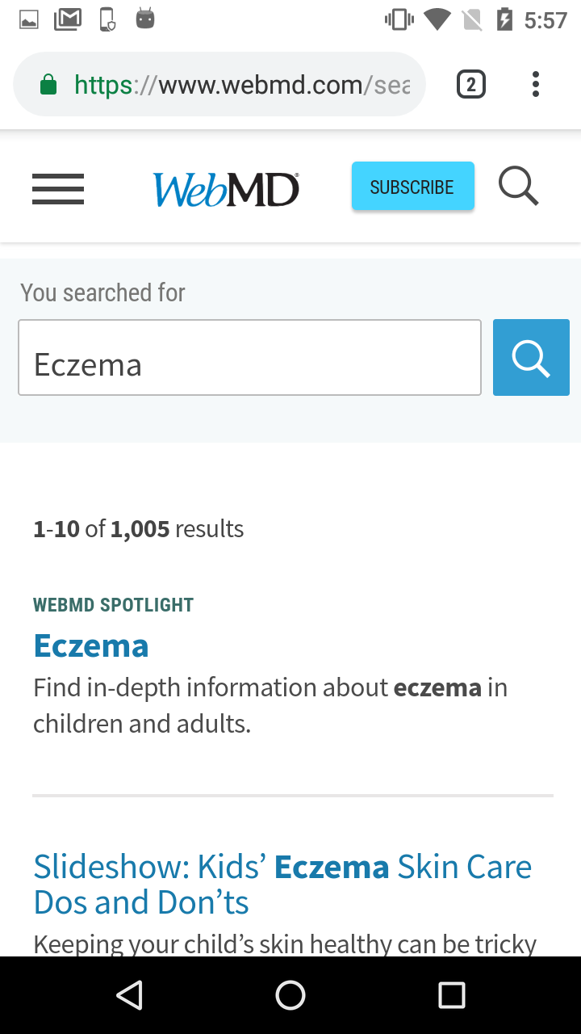581x1034 pixels.
Task: Open the browser tab switcher
Action: pyautogui.click(x=471, y=84)
